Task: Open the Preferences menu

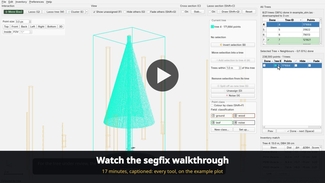Action: tap(36, 2)
